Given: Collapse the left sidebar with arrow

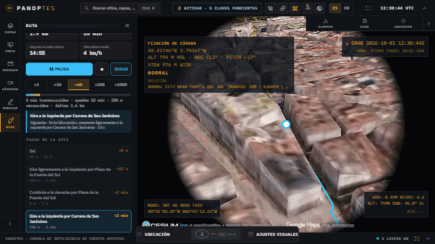Looking at the screenshot, I should 10,224.
